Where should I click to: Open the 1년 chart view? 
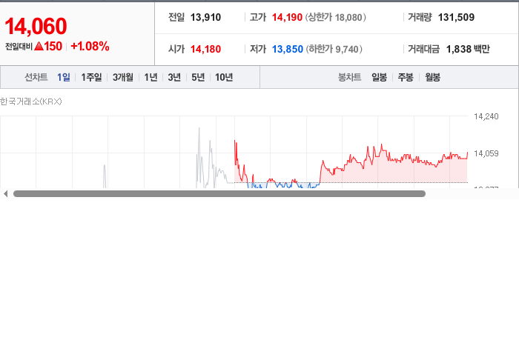tap(151, 77)
